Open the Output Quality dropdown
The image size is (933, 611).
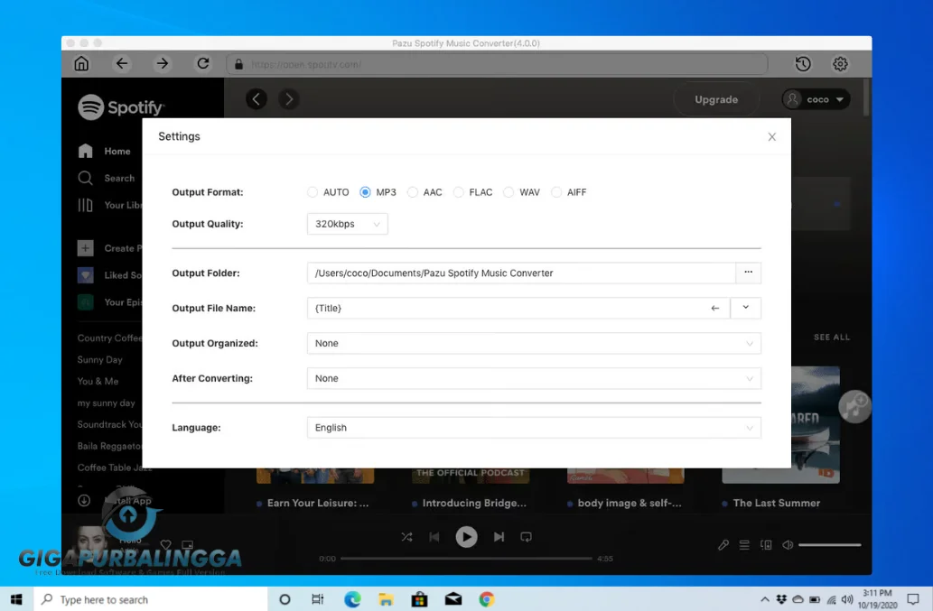[347, 223]
